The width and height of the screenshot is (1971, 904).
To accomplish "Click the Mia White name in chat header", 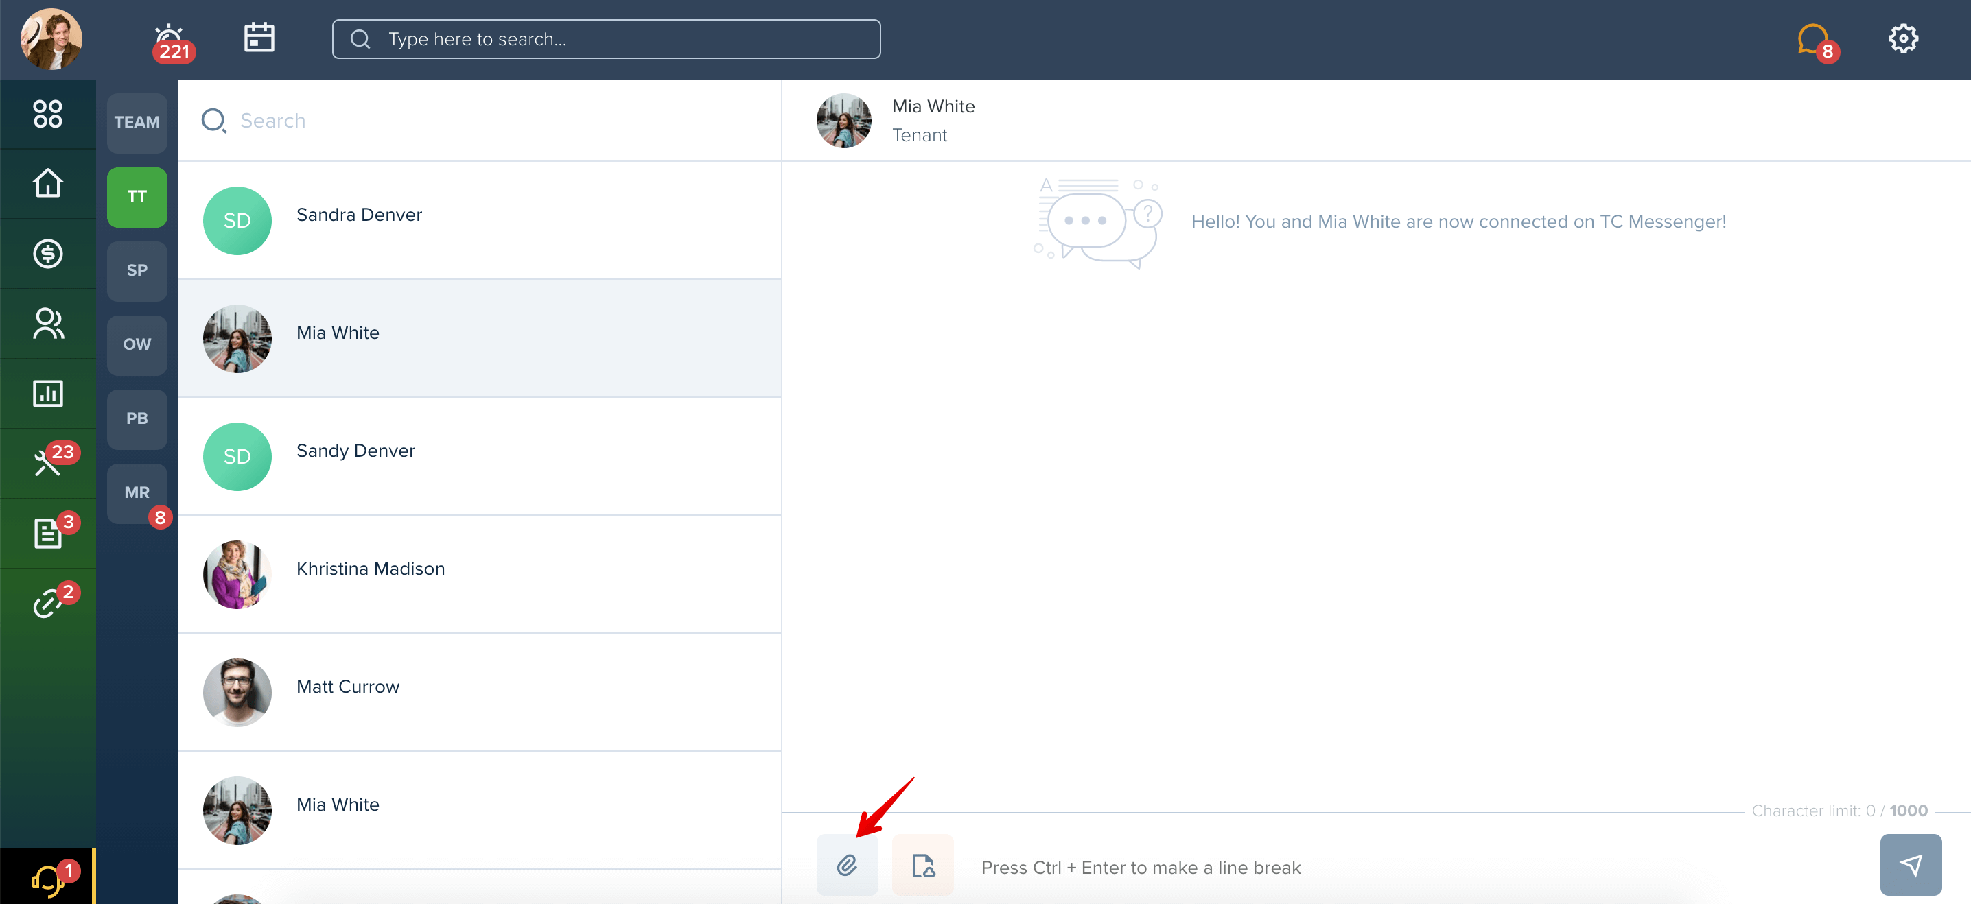I will click(x=933, y=106).
